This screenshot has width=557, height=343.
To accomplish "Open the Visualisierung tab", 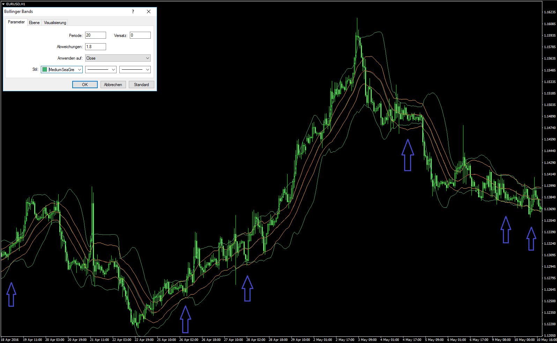I will pos(55,23).
